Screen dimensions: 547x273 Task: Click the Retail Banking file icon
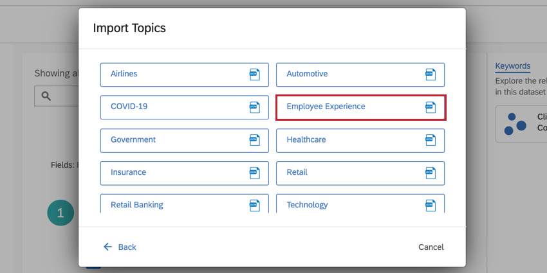(x=254, y=205)
